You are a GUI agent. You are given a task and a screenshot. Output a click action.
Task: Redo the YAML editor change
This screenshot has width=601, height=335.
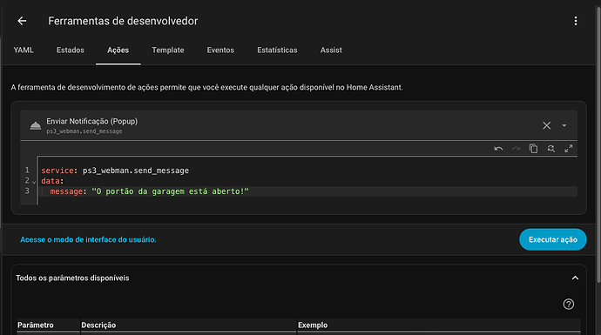[516, 149]
